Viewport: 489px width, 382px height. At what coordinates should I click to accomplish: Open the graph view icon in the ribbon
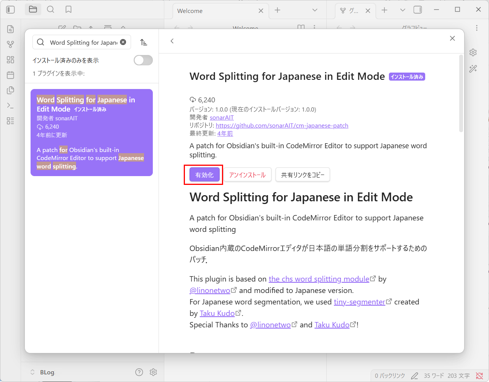[x=11, y=44]
